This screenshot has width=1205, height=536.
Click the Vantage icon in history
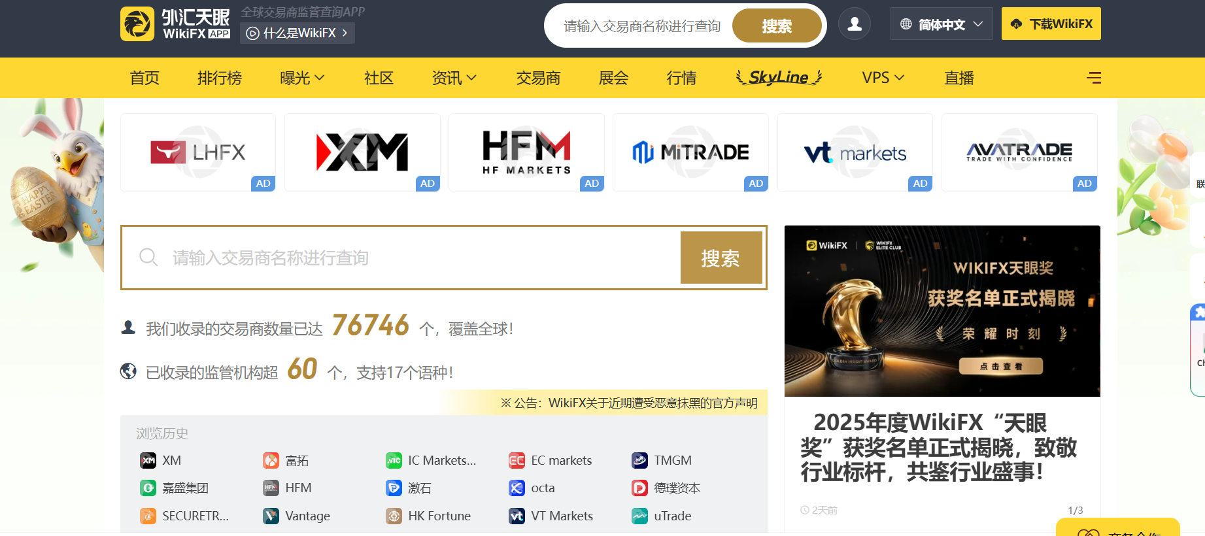(271, 516)
